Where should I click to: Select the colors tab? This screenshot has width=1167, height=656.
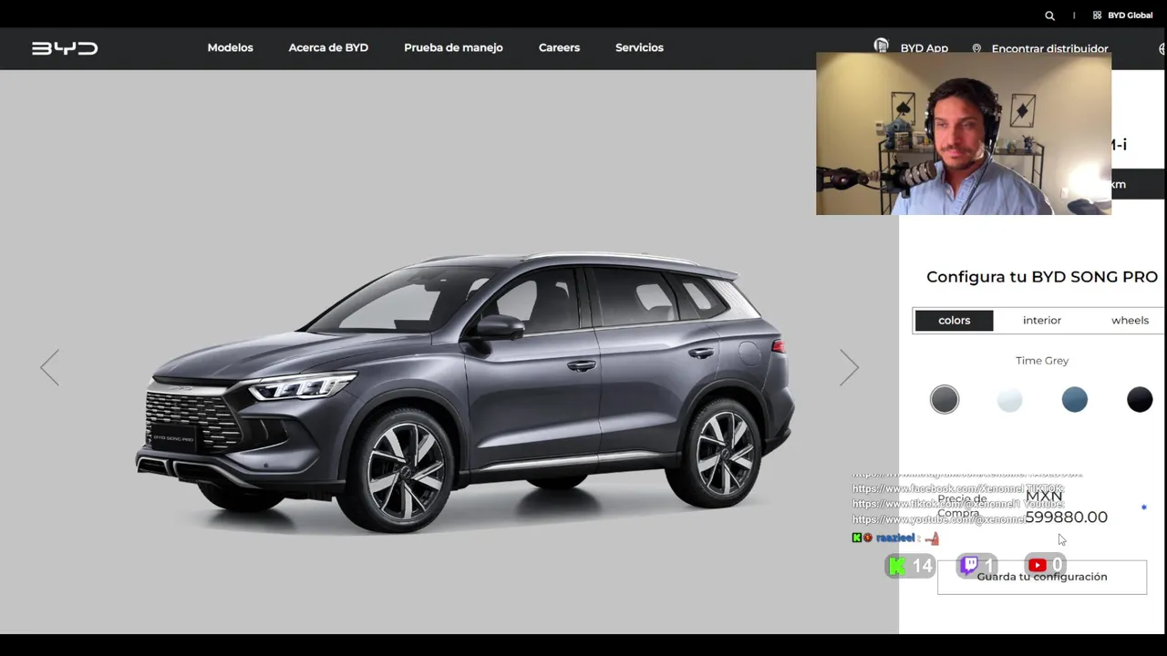[x=954, y=320]
